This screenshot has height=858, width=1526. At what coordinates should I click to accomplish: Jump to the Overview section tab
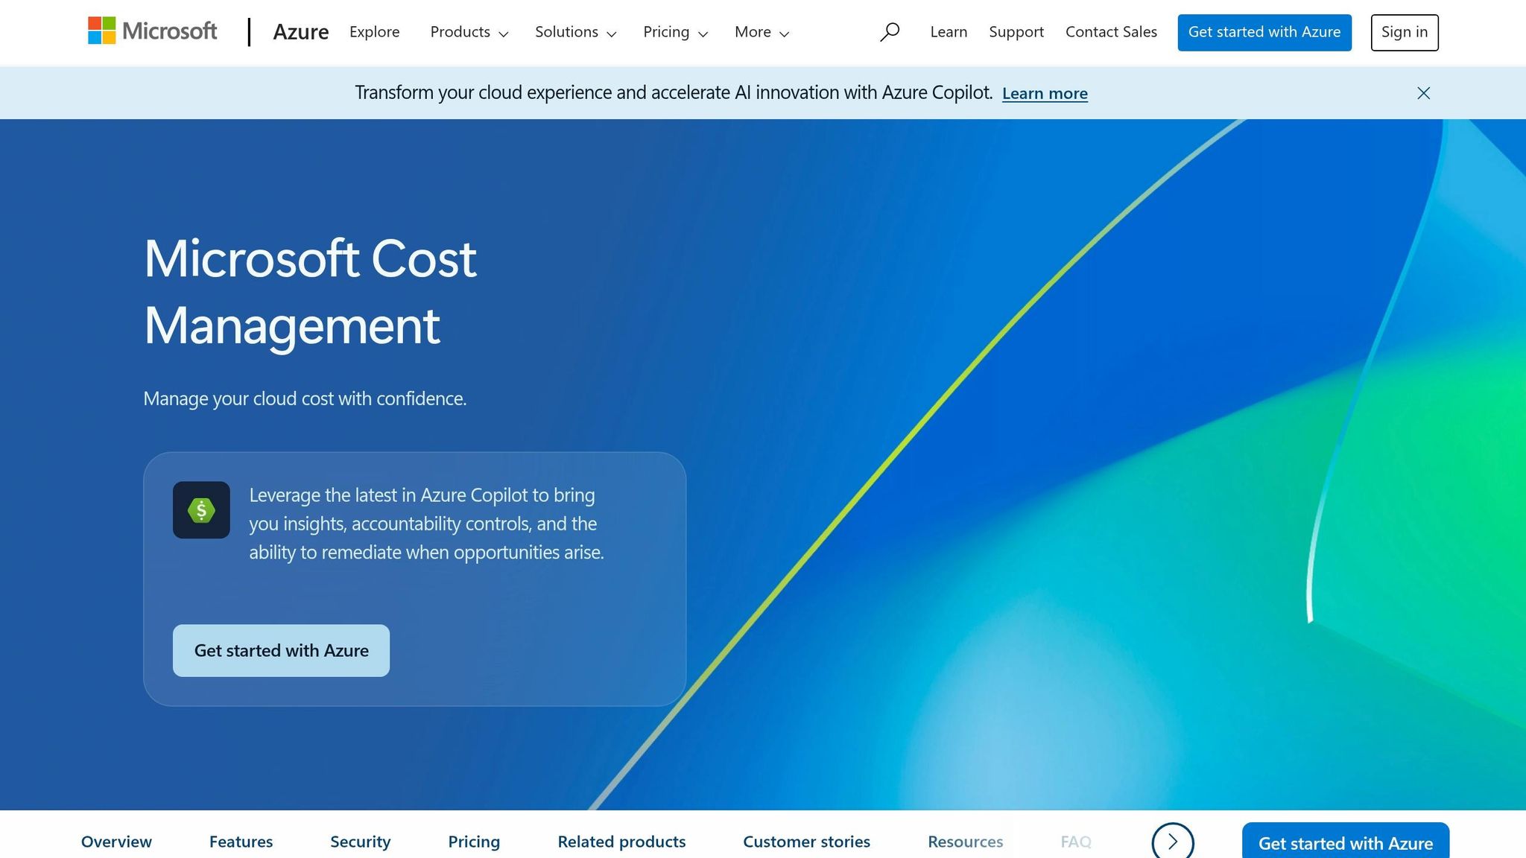(116, 842)
